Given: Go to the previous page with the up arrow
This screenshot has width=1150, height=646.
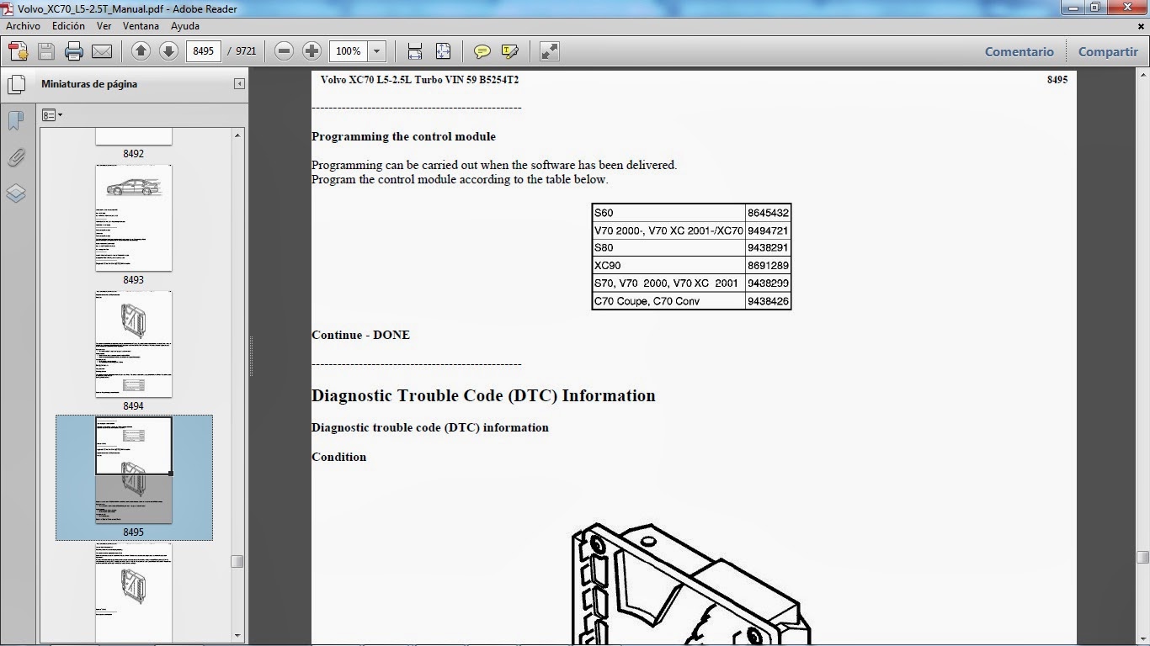Looking at the screenshot, I should tap(141, 51).
